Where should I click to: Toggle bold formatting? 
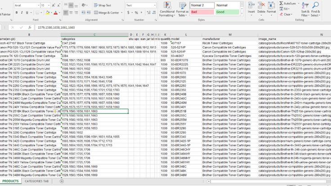[x=16, y=13]
